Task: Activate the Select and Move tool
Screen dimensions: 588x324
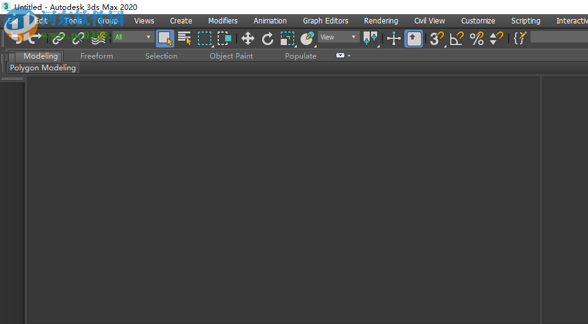Action: coord(248,38)
